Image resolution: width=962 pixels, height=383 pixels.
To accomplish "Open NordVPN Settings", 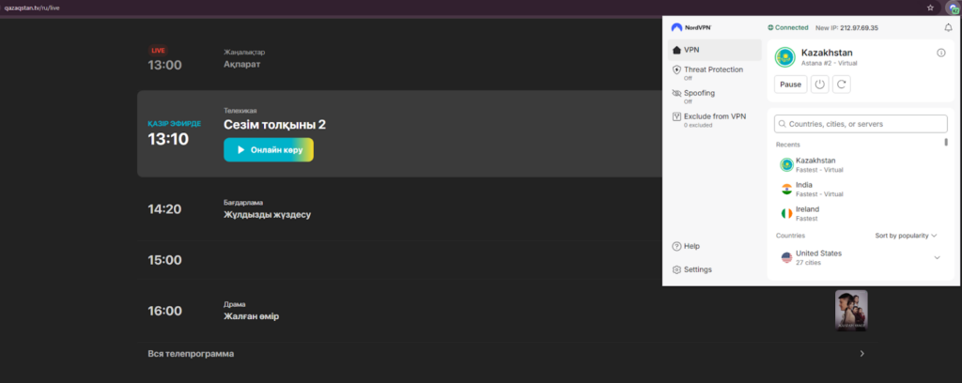I will [692, 269].
